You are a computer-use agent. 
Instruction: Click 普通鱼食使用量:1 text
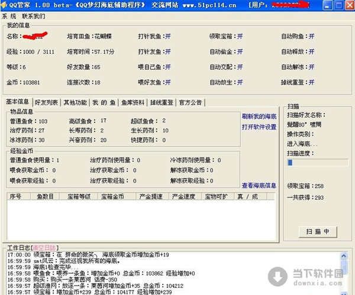[35, 160]
